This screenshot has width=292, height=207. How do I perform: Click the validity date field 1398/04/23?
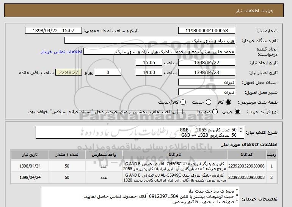click(x=207, y=73)
